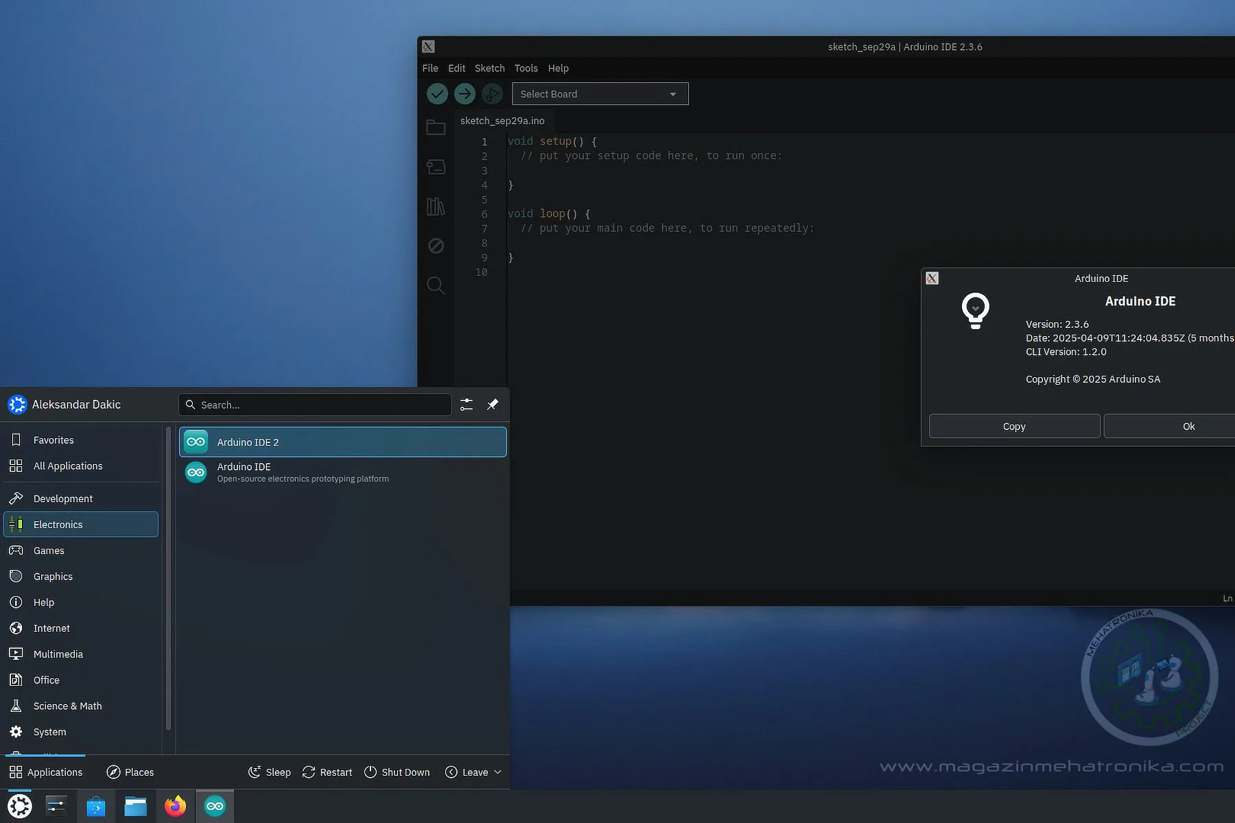Click the launcher category list scrollbar
Image resolution: width=1235 pixels, height=823 pixels.
tap(168, 578)
